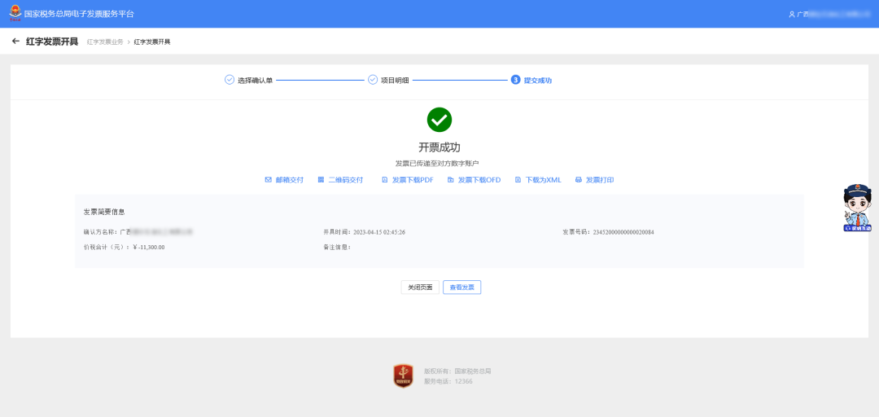
Task: Click the 发票下载PDF link text
Action: click(413, 180)
